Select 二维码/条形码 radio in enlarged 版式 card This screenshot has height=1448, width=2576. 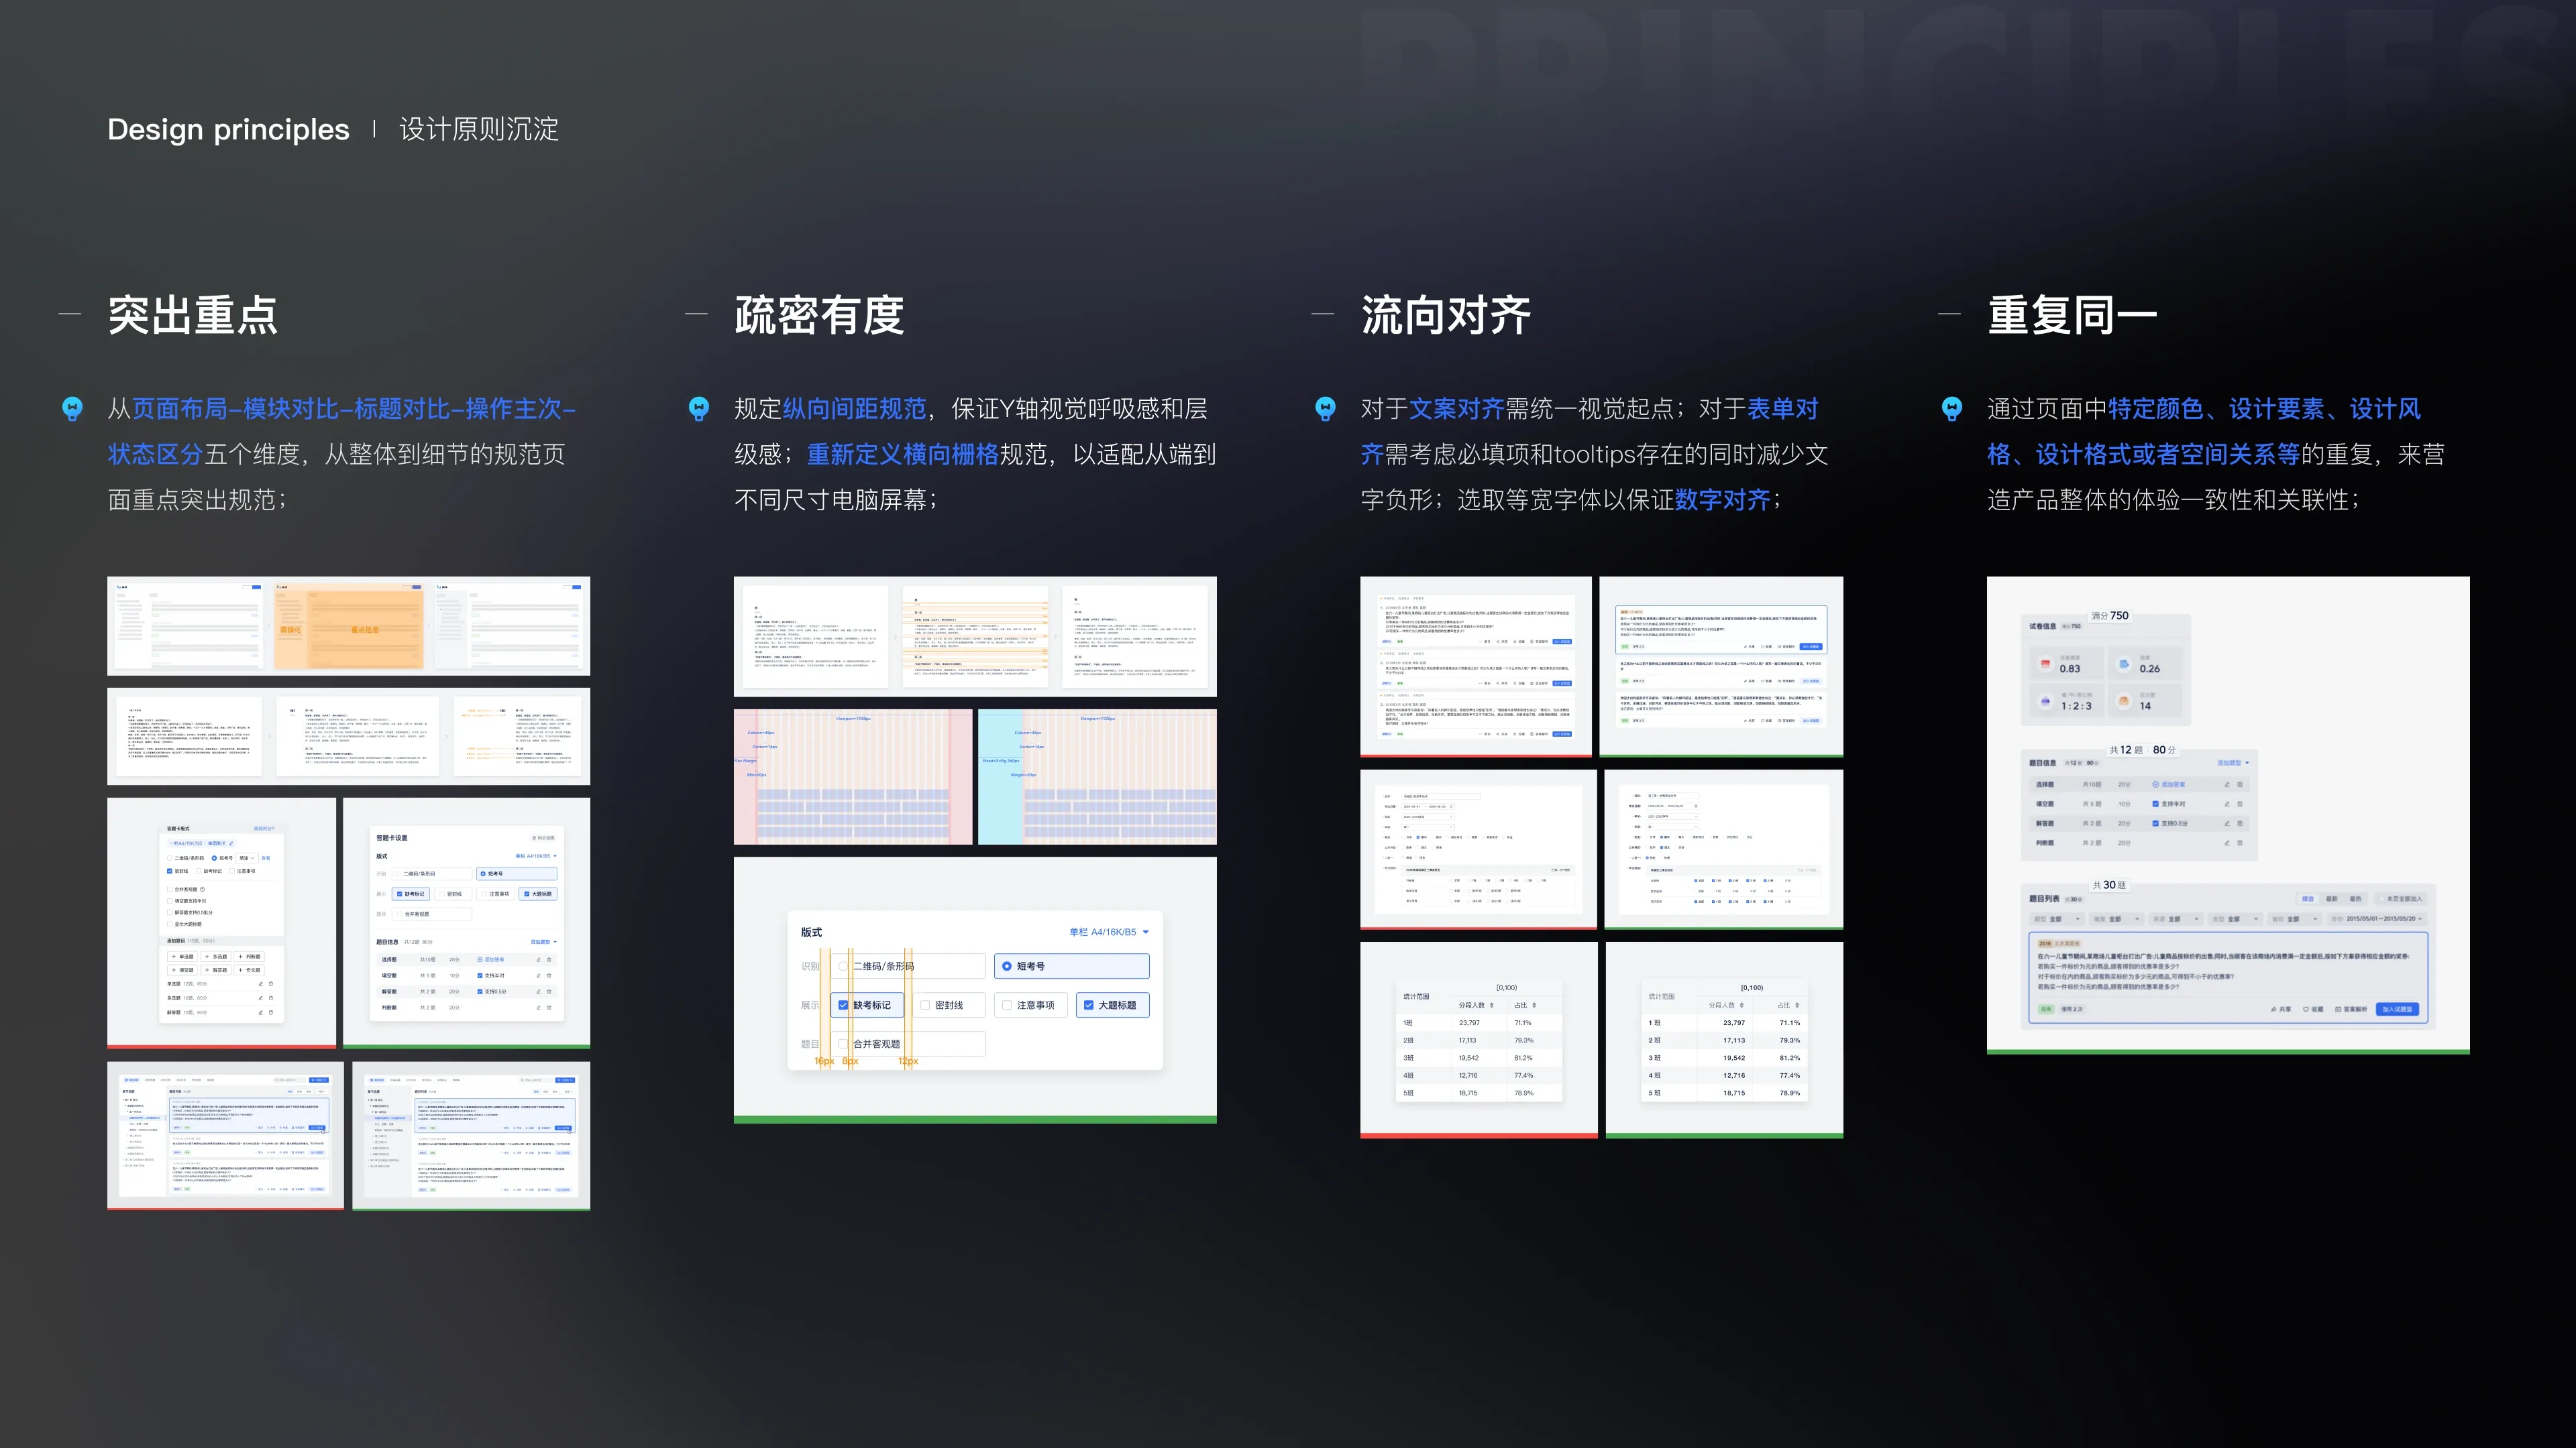(x=843, y=965)
